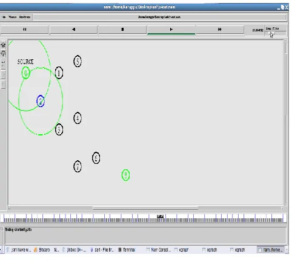Stop the animation playback

(x=122, y=30)
